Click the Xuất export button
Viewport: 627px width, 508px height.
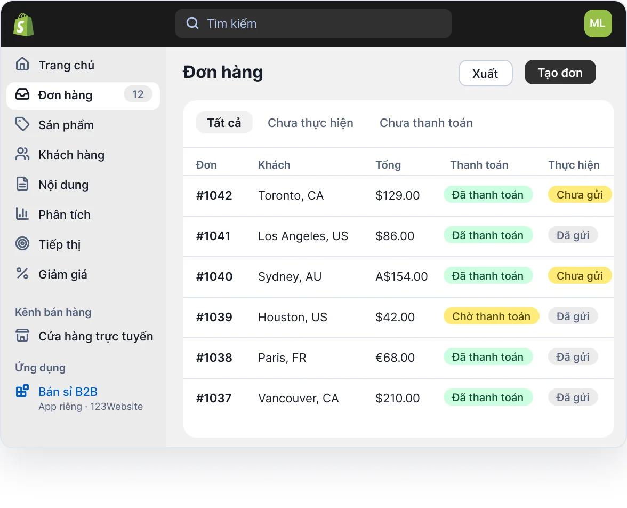[485, 73]
